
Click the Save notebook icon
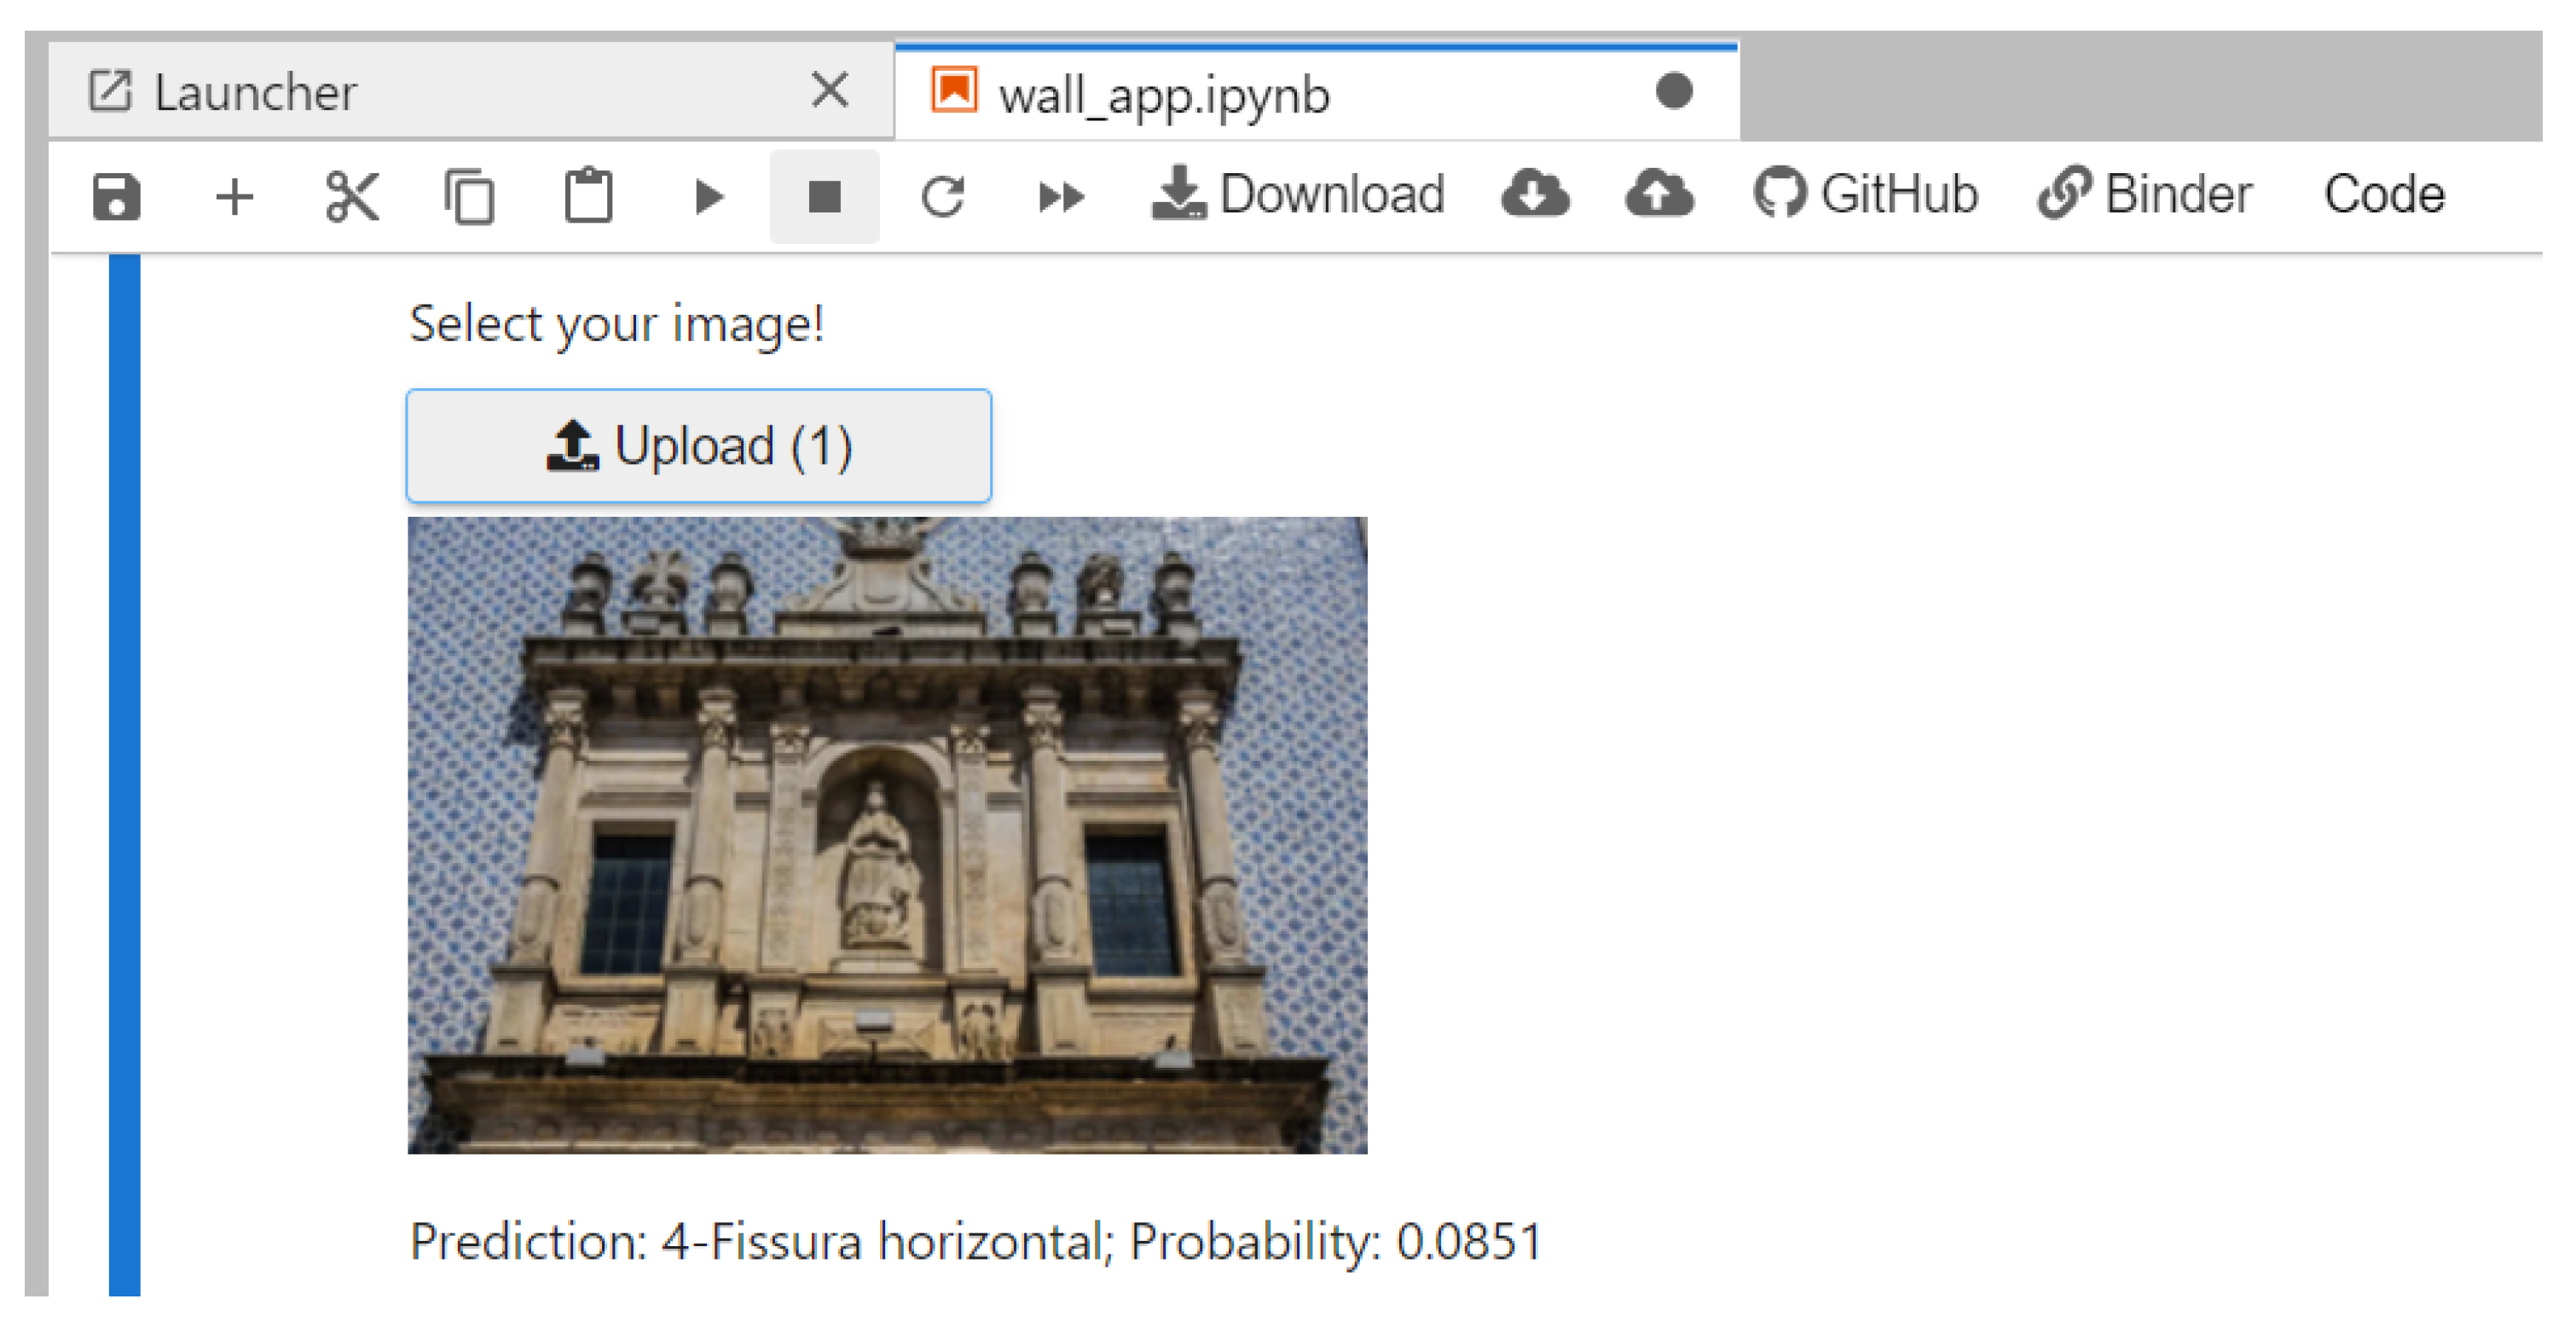[x=116, y=196]
